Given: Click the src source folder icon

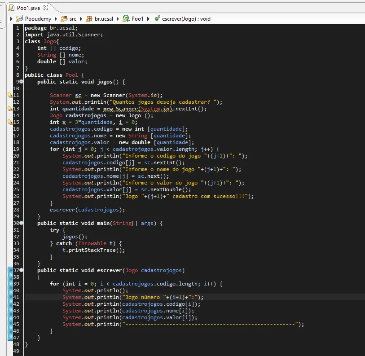Looking at the screenshot, I should tap(64, 19).
